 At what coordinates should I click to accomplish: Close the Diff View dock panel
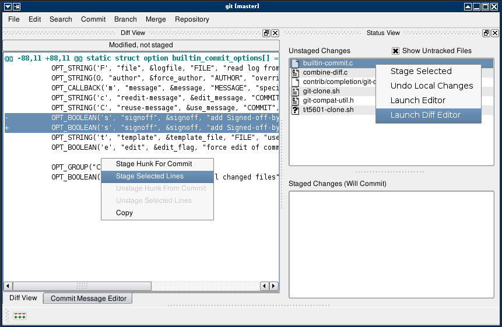[x=275, y=33]
